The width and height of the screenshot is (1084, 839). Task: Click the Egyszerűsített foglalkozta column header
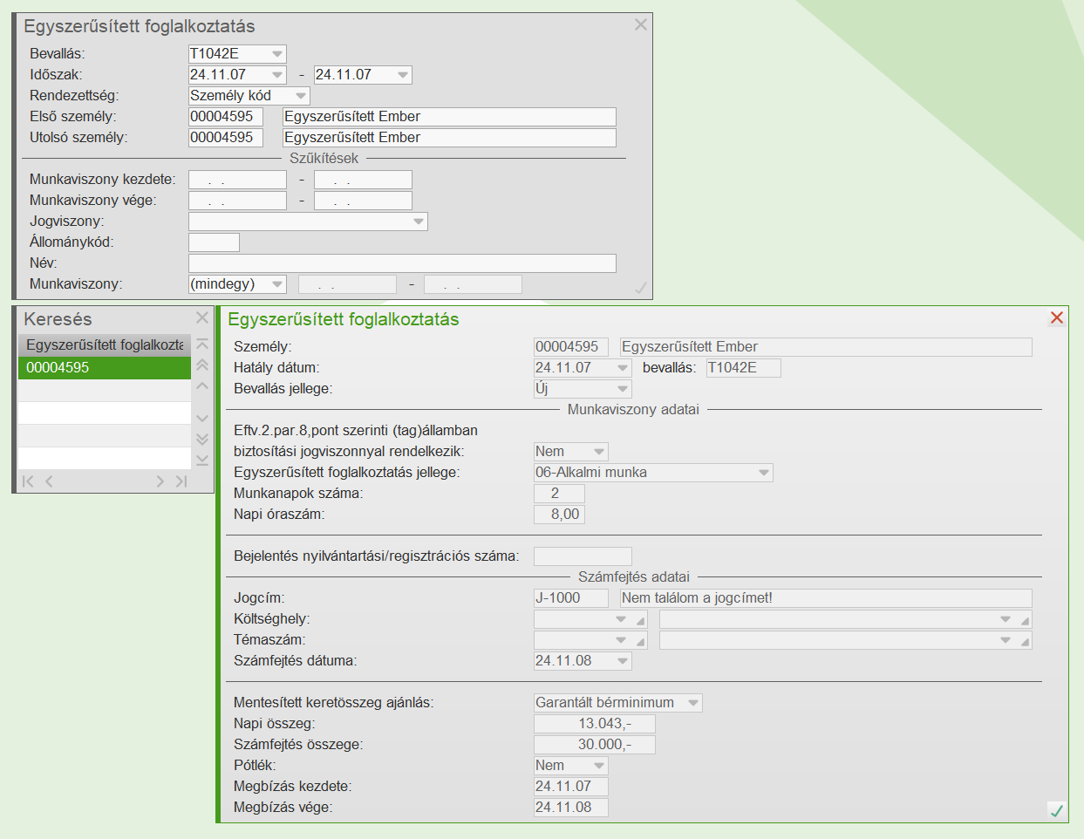point(104,345)
